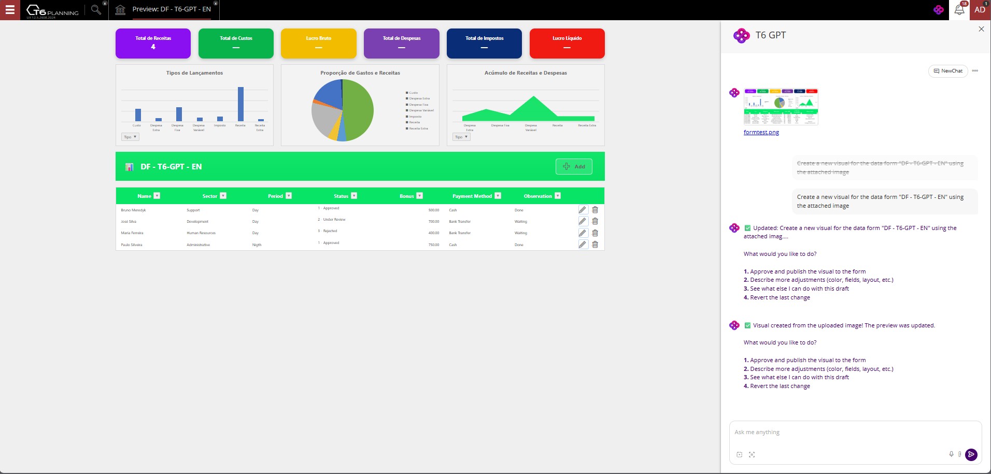Screen dimensions: 991x474
Task: Click the paperclip attach file icon
Action: click(960, 454)
